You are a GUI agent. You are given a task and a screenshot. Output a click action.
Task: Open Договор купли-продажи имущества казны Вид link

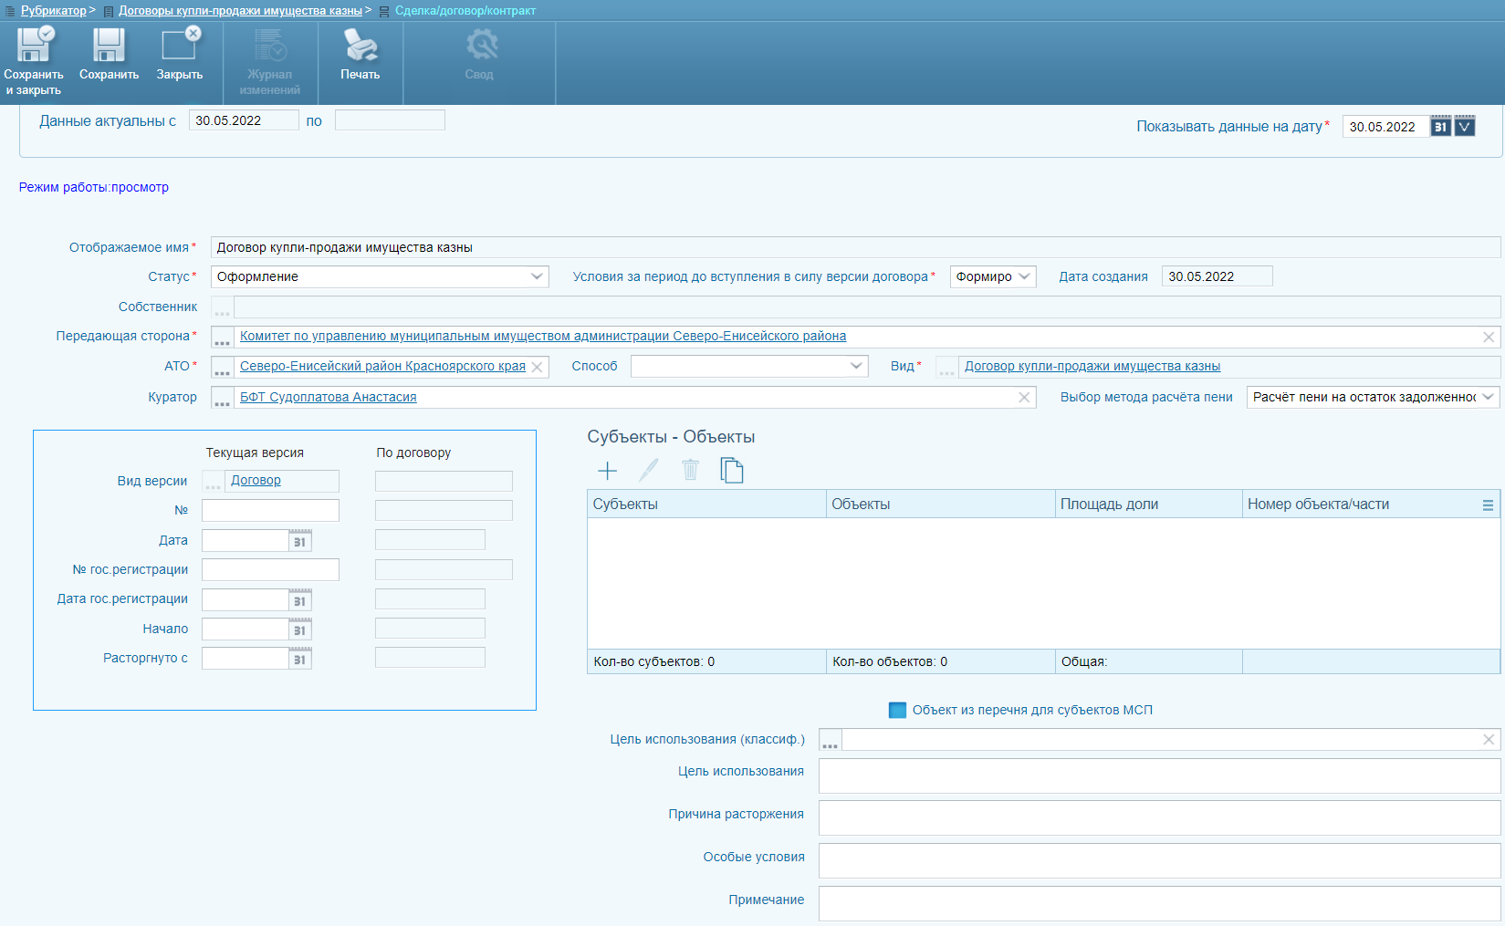pyautogui.click(x=1092, y=367)
